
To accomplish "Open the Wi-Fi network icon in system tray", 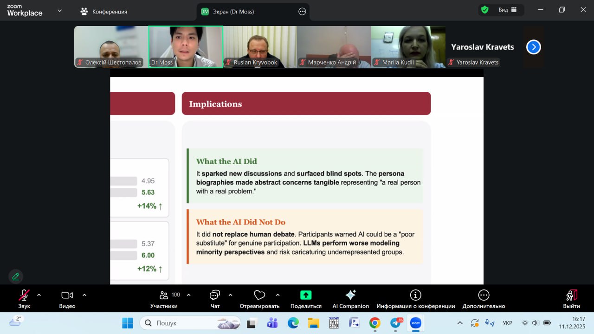I will 525,323.
